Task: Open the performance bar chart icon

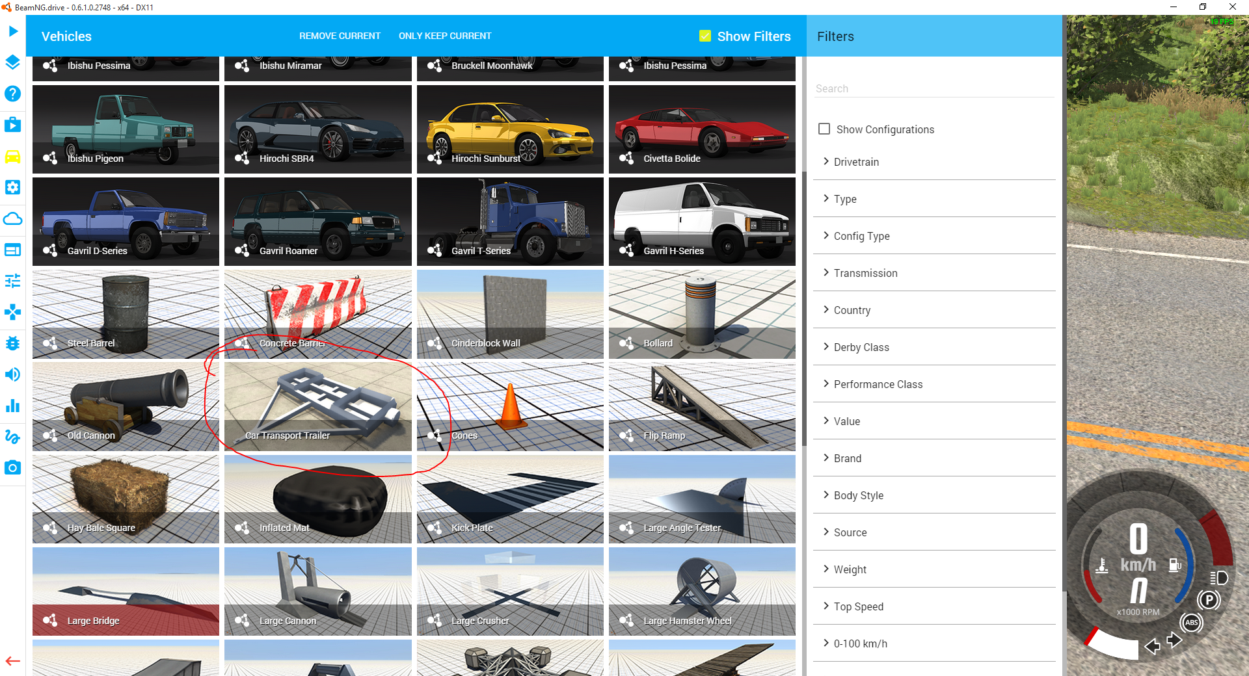Action: point(12,406)
